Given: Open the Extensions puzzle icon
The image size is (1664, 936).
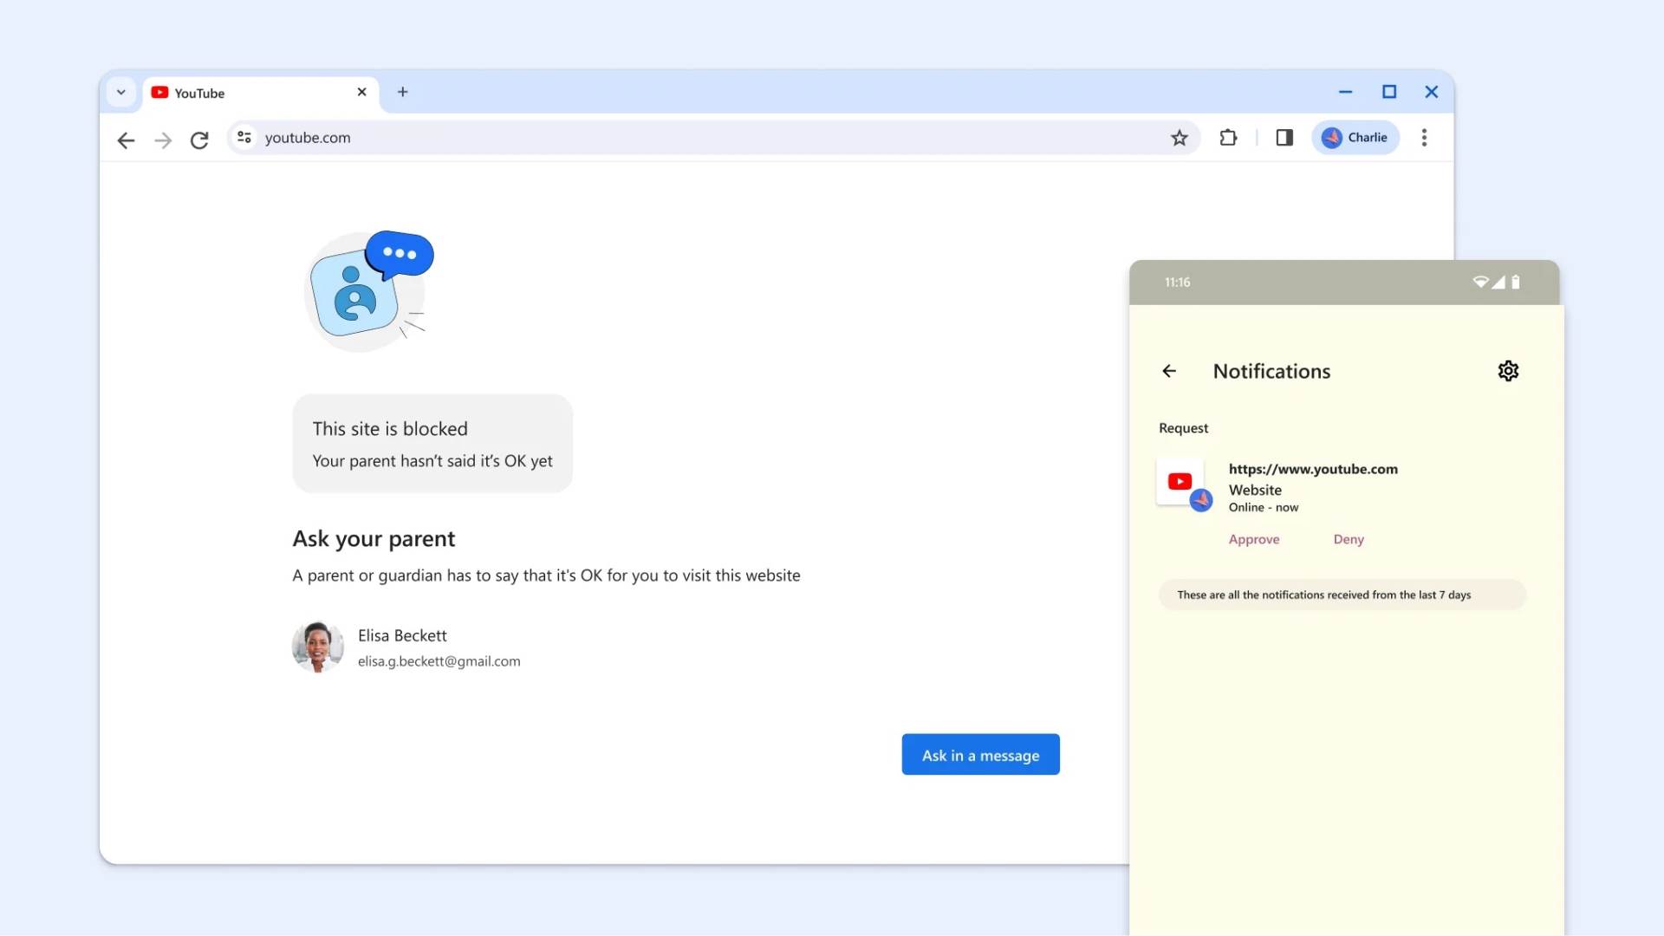Looking at the screenshot, I should pos(1227,137).
